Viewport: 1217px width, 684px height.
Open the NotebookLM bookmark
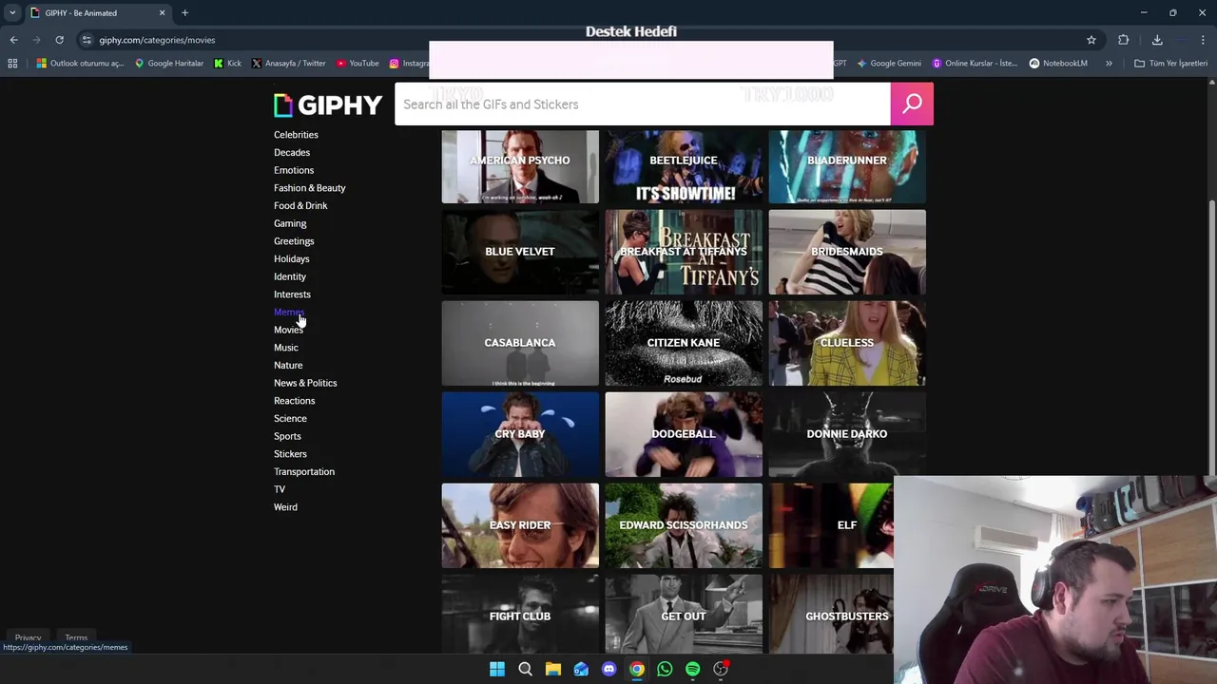1058,64
